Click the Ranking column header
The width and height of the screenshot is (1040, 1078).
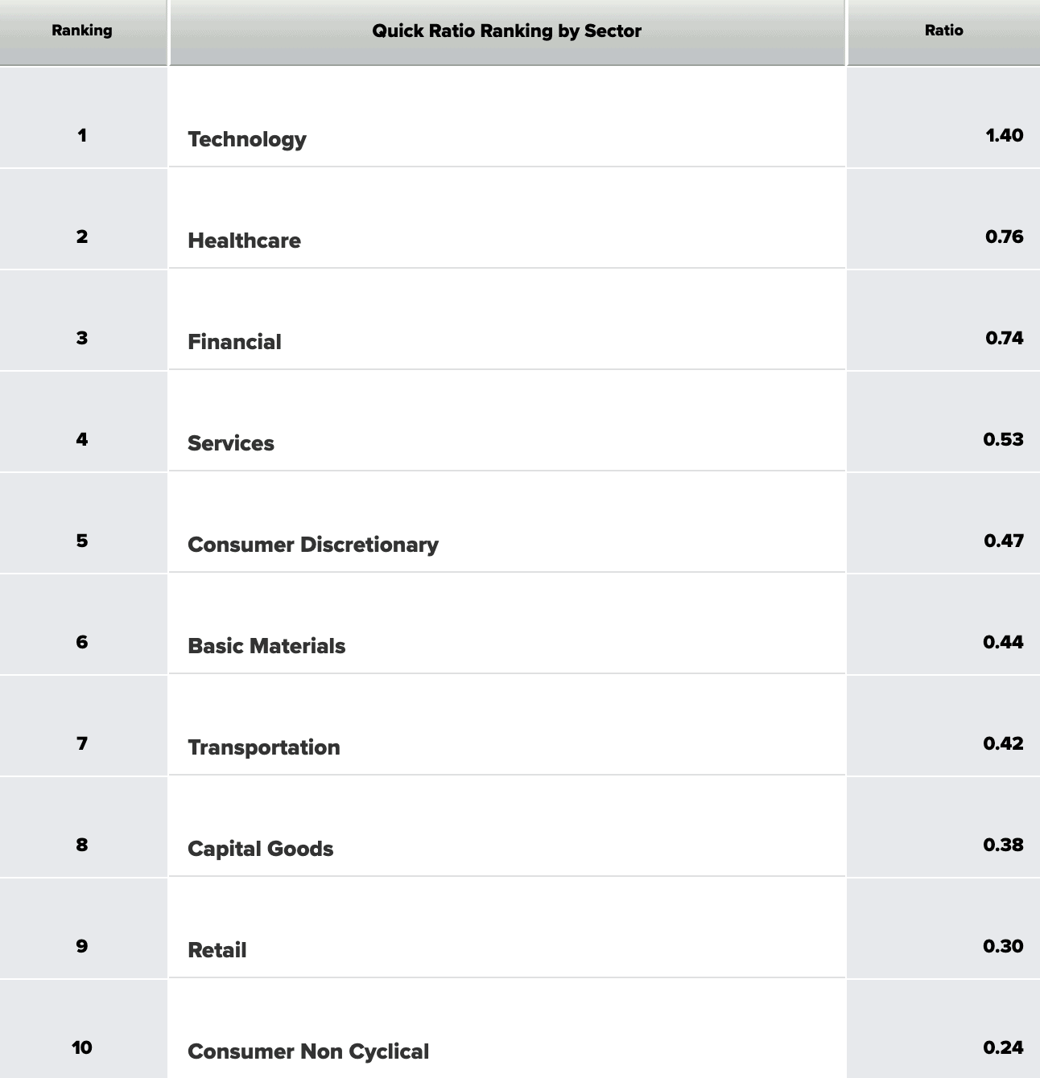click(82, 31)
